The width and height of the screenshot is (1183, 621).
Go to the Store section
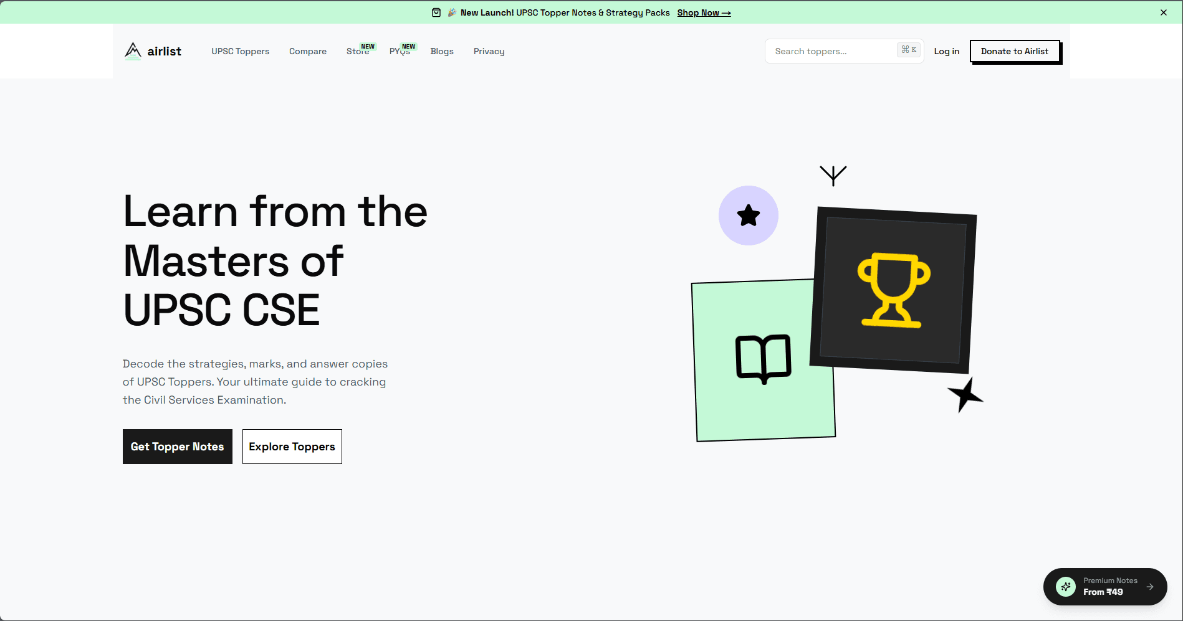coord(357,52)
